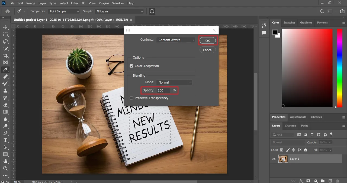Select the Pen tool
This screenshot has width=347, height=183.
point(5,133)
